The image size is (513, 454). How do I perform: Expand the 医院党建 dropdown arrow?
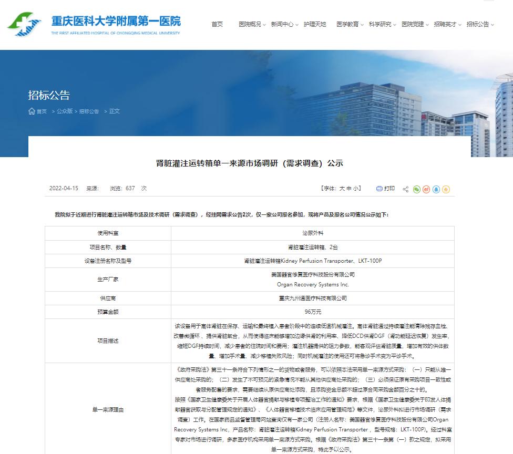pyautogui.click(x=427, y=25)
